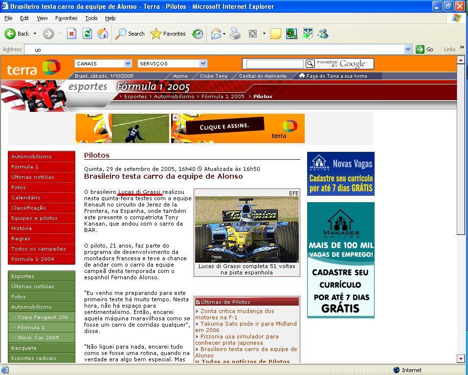
Task: Expand the Address bar dropdown
Action: (408, 49)
